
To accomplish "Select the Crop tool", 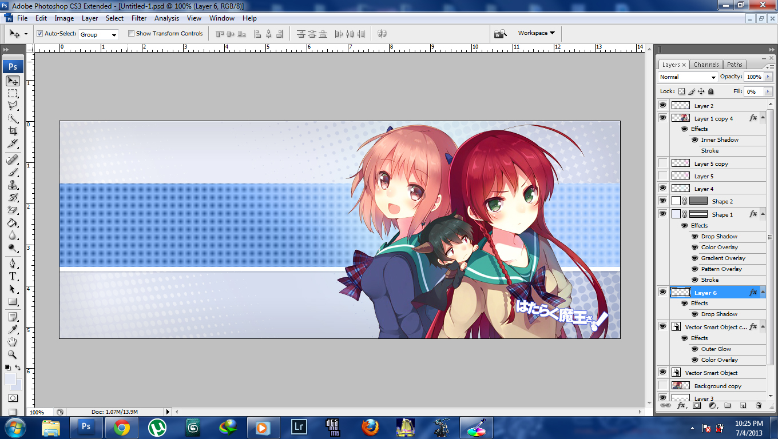I will (x=13, y=131).
